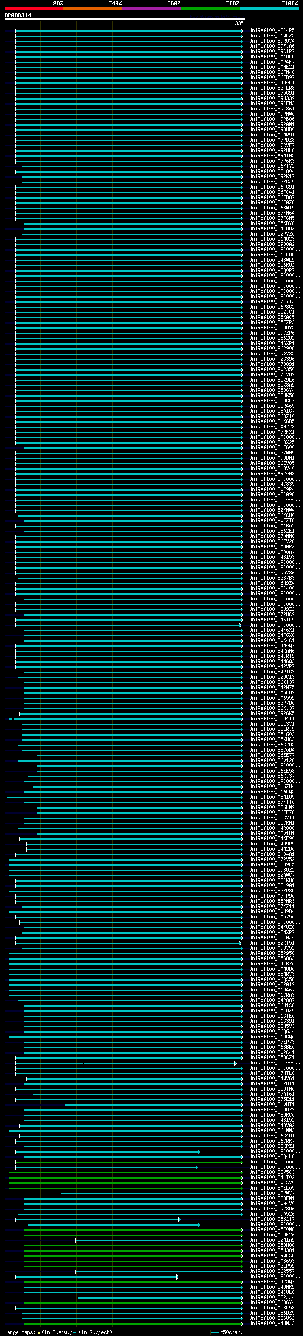Open hit UniRef100_B6TM40
303x1336 pixels.
[x=272, y=73]
